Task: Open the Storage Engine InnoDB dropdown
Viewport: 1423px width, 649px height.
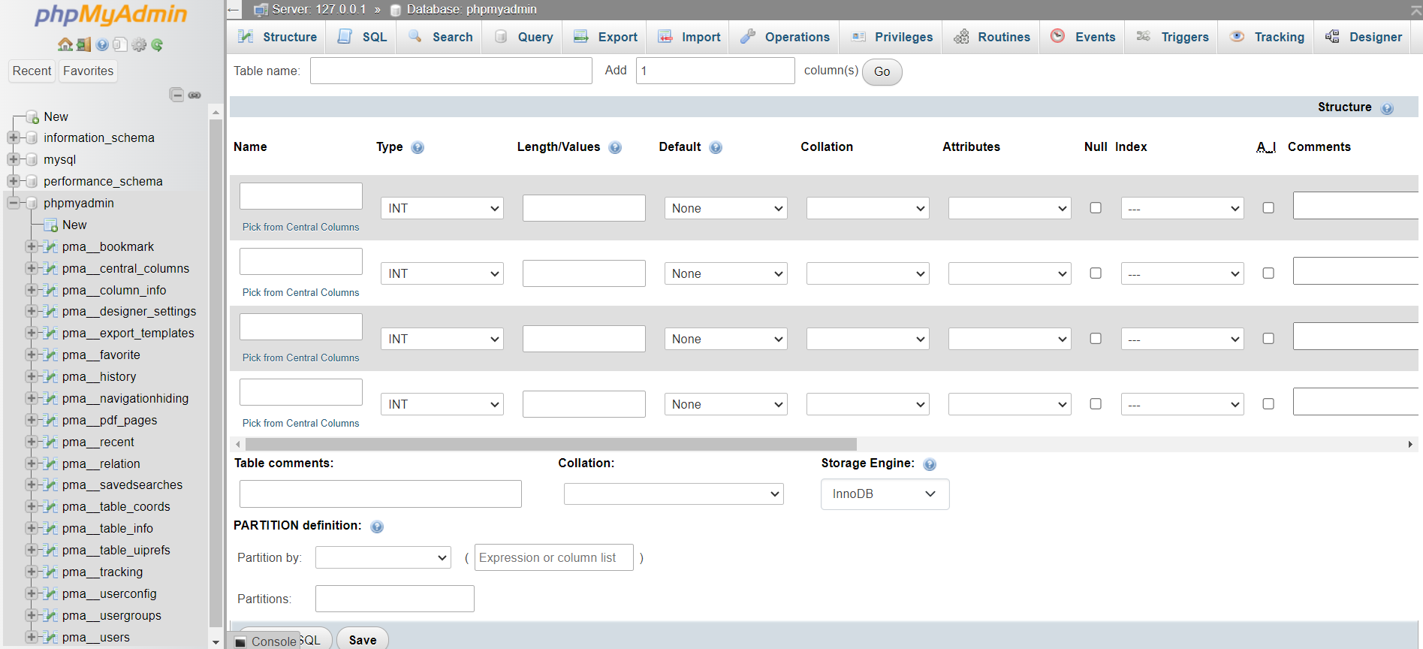Action: (x=885, y=494)
